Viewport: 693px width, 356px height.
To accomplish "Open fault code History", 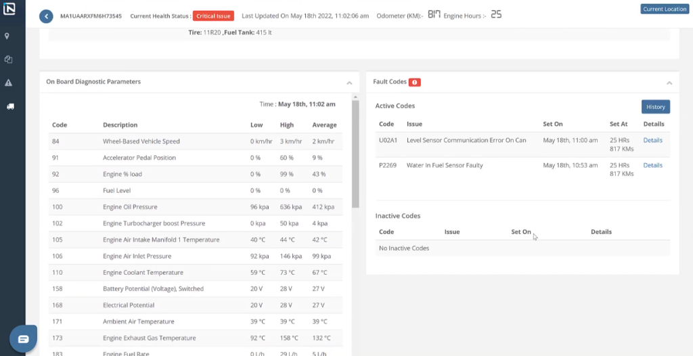I will (655, 107).
